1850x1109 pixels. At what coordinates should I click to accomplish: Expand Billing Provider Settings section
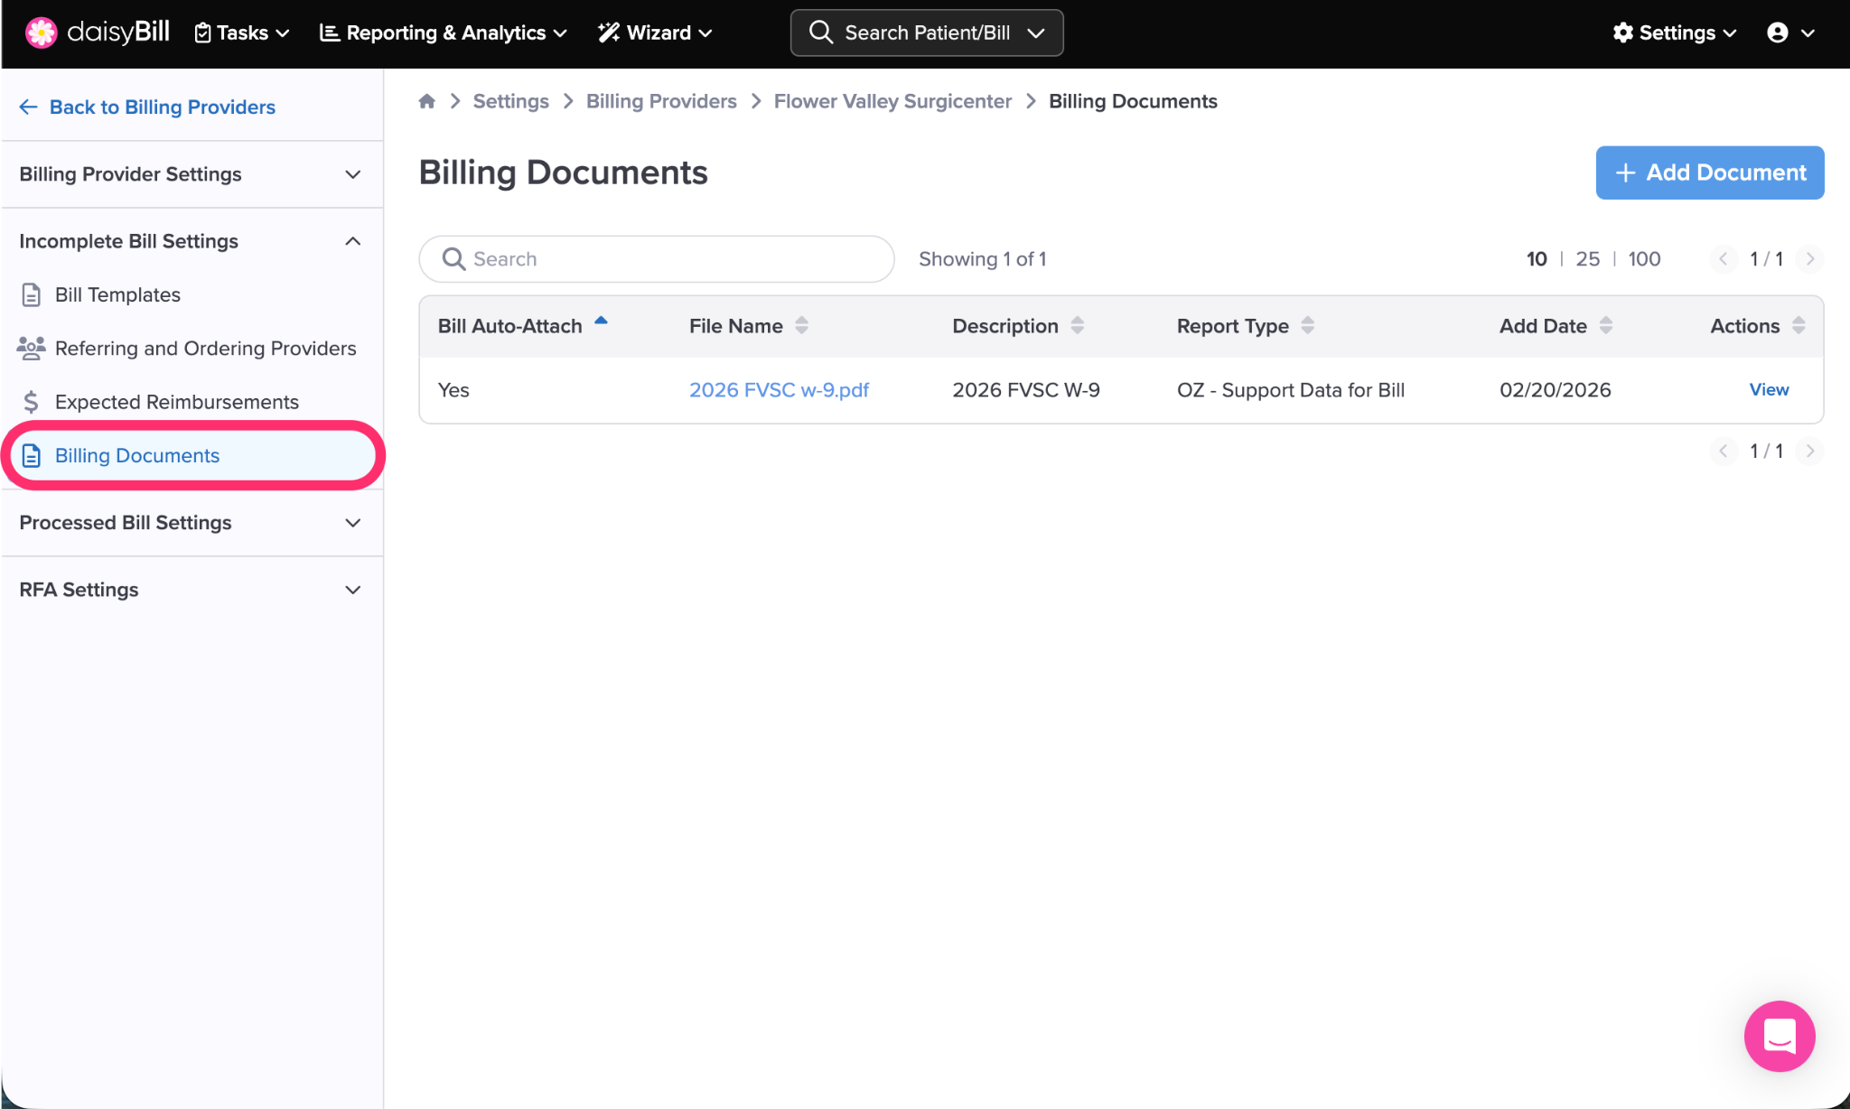click(353, 174)
